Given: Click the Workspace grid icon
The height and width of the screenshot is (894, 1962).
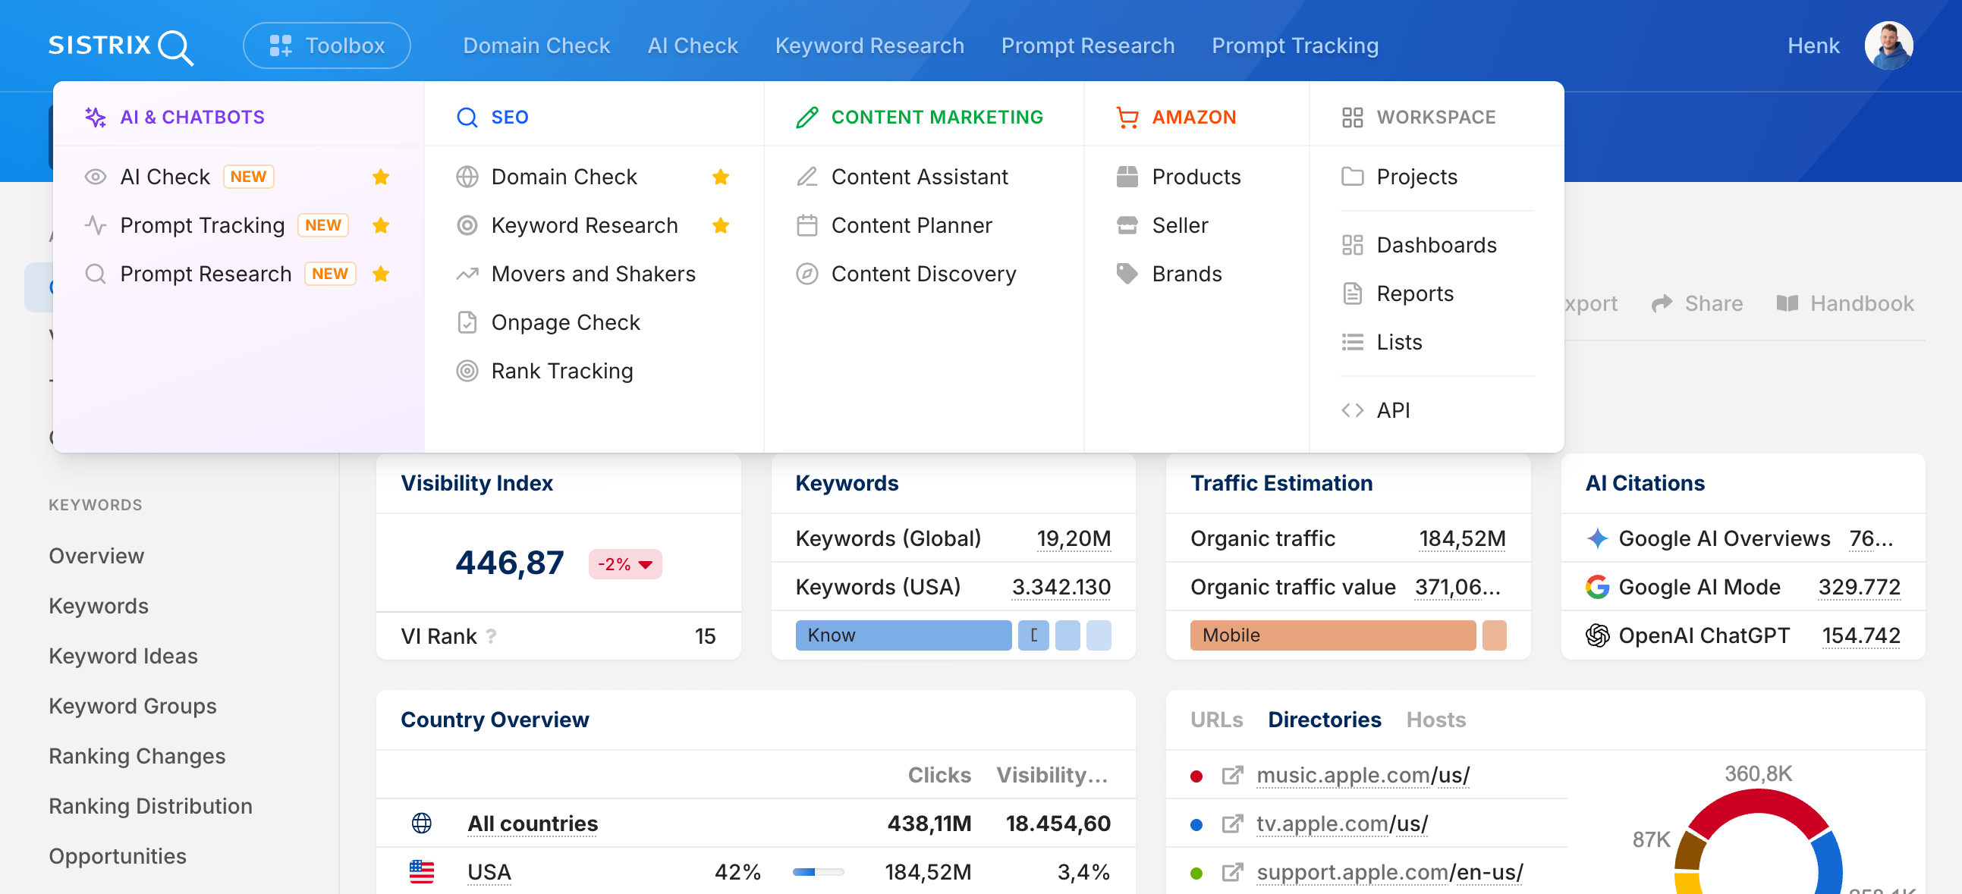Looking at the screenshot, I should pos(1352,118).
